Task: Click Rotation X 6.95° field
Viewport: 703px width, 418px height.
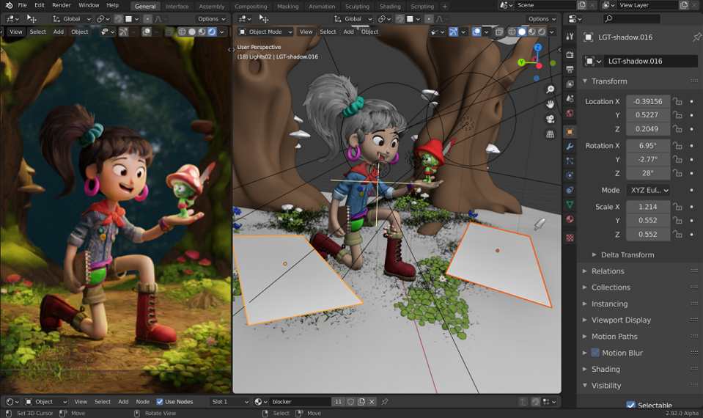Action: 648,146
